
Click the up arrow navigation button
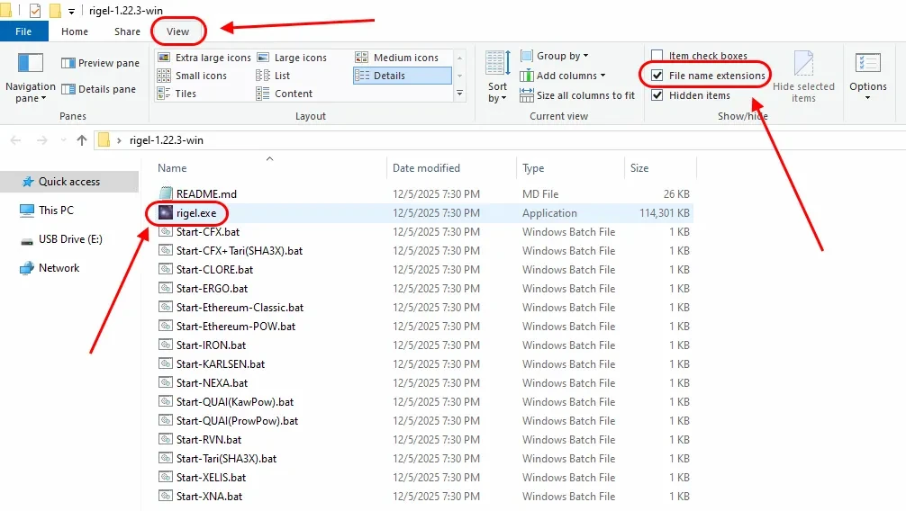pos(82,139)
